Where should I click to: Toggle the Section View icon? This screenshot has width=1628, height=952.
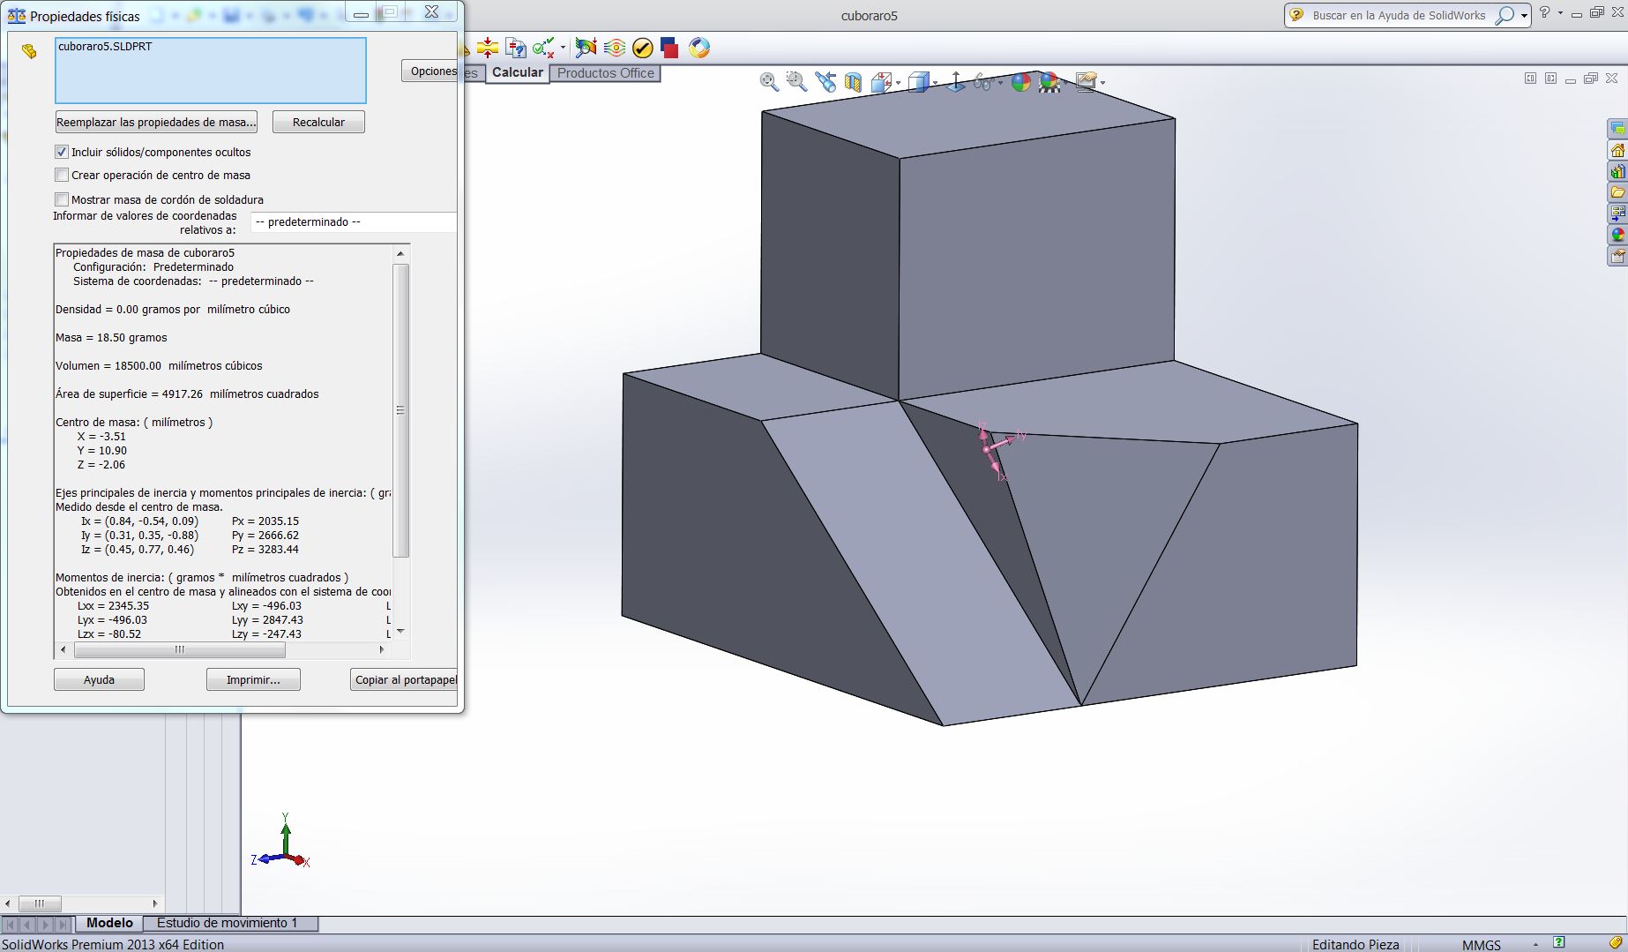click(853, 82)
